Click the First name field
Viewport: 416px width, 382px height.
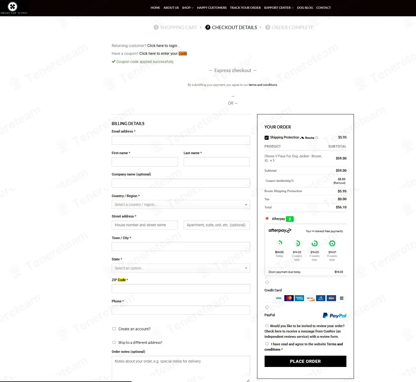(x=145, y=162)
